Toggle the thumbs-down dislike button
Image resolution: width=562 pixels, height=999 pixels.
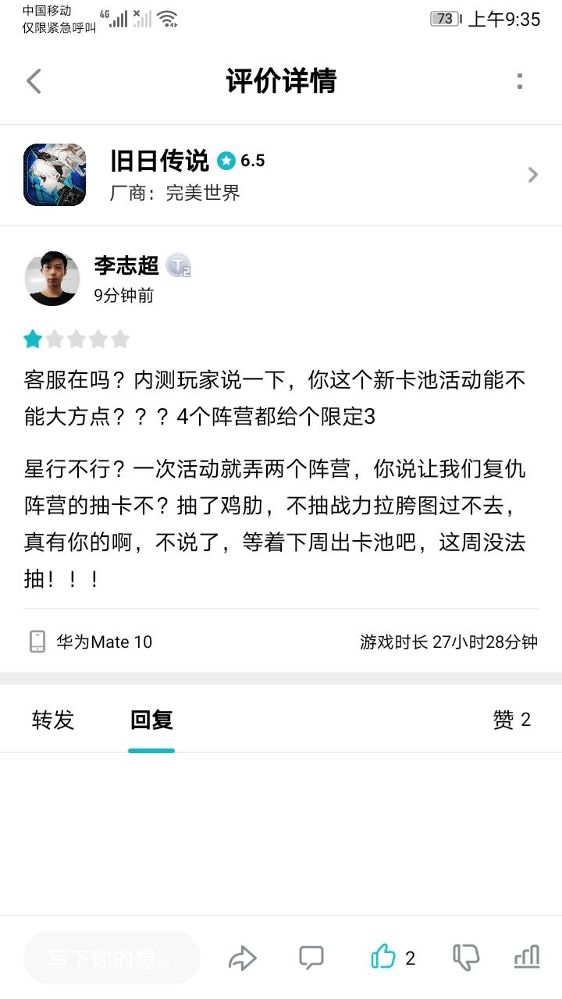point(466,958)
